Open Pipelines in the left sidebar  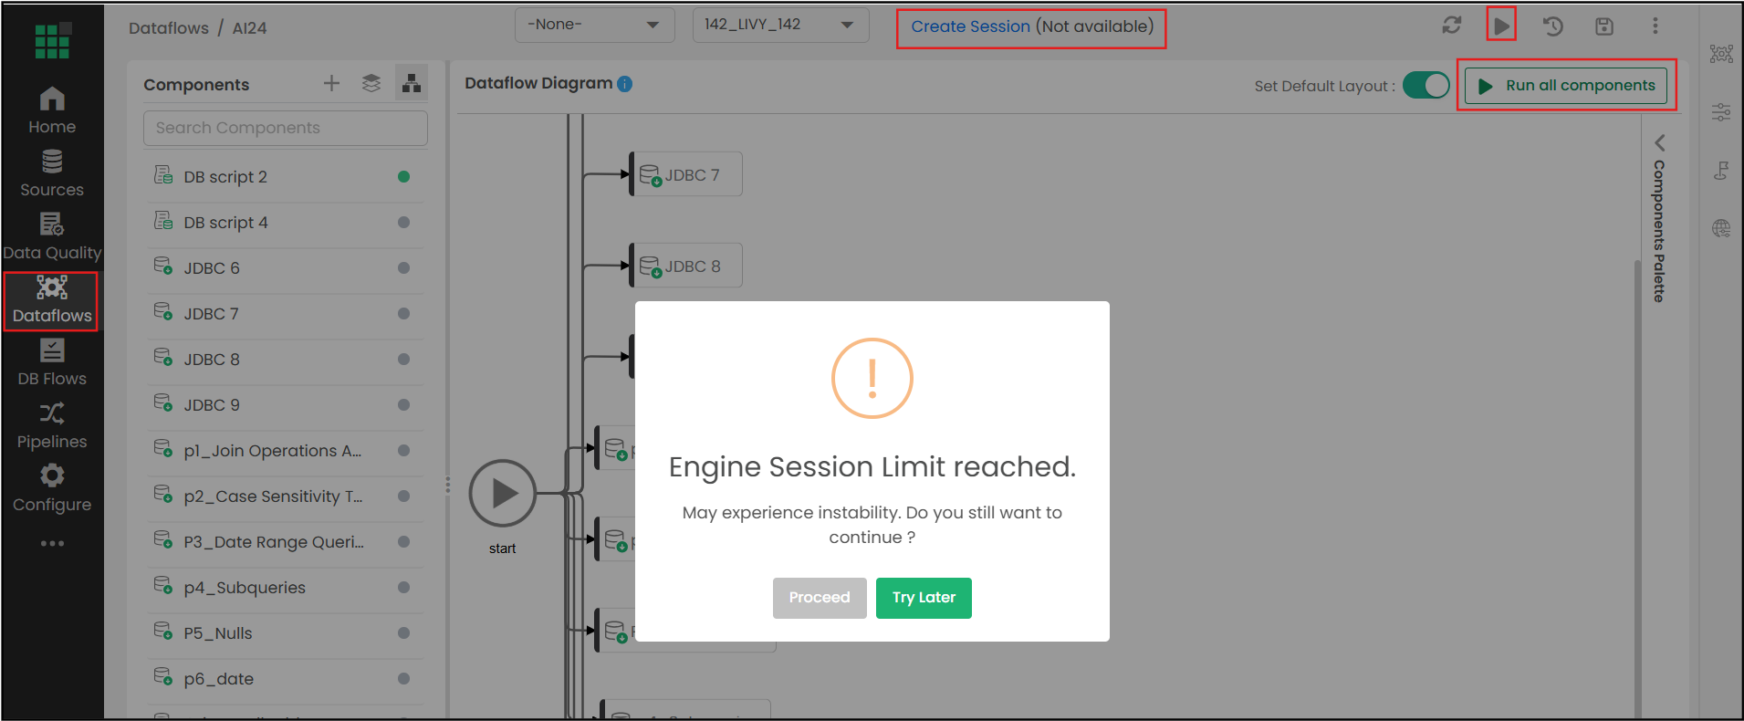[52, 426]
